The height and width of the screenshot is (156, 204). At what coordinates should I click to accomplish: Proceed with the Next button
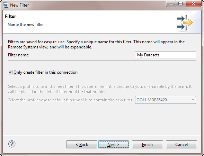pyautogui.click(x=114, y=145)
